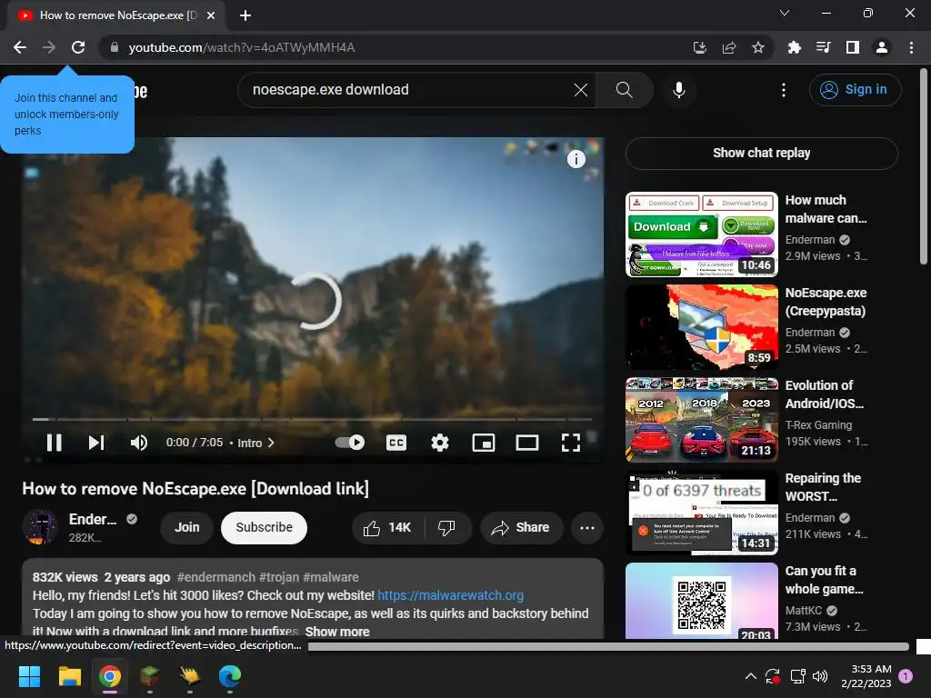Open more actions ellipsis under video
This screenshot has width=931, height=698.
(587, 528)
